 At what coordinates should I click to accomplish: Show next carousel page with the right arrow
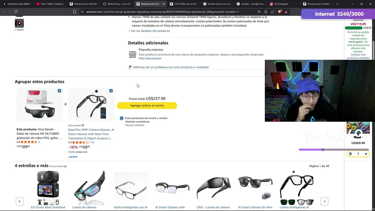point(324,201)
